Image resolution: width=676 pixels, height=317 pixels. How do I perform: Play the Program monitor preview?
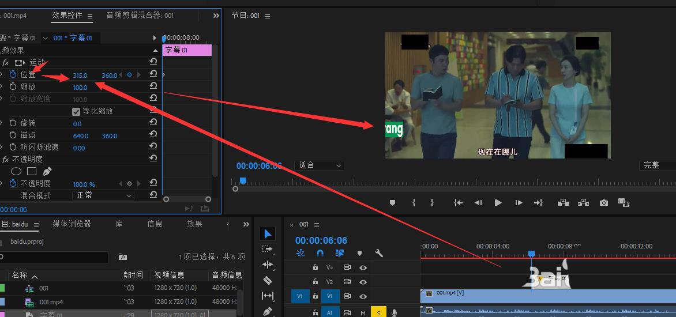point(498,202)
